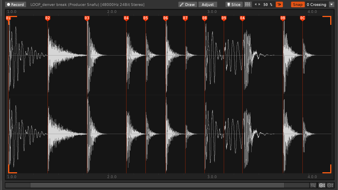Toggle the orange 1-play trigger button
The image size is (338, 190).
pyautogui.click(x=279, y=4)
